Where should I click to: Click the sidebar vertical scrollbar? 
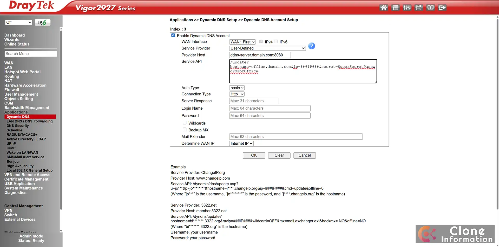coord(61,119)
